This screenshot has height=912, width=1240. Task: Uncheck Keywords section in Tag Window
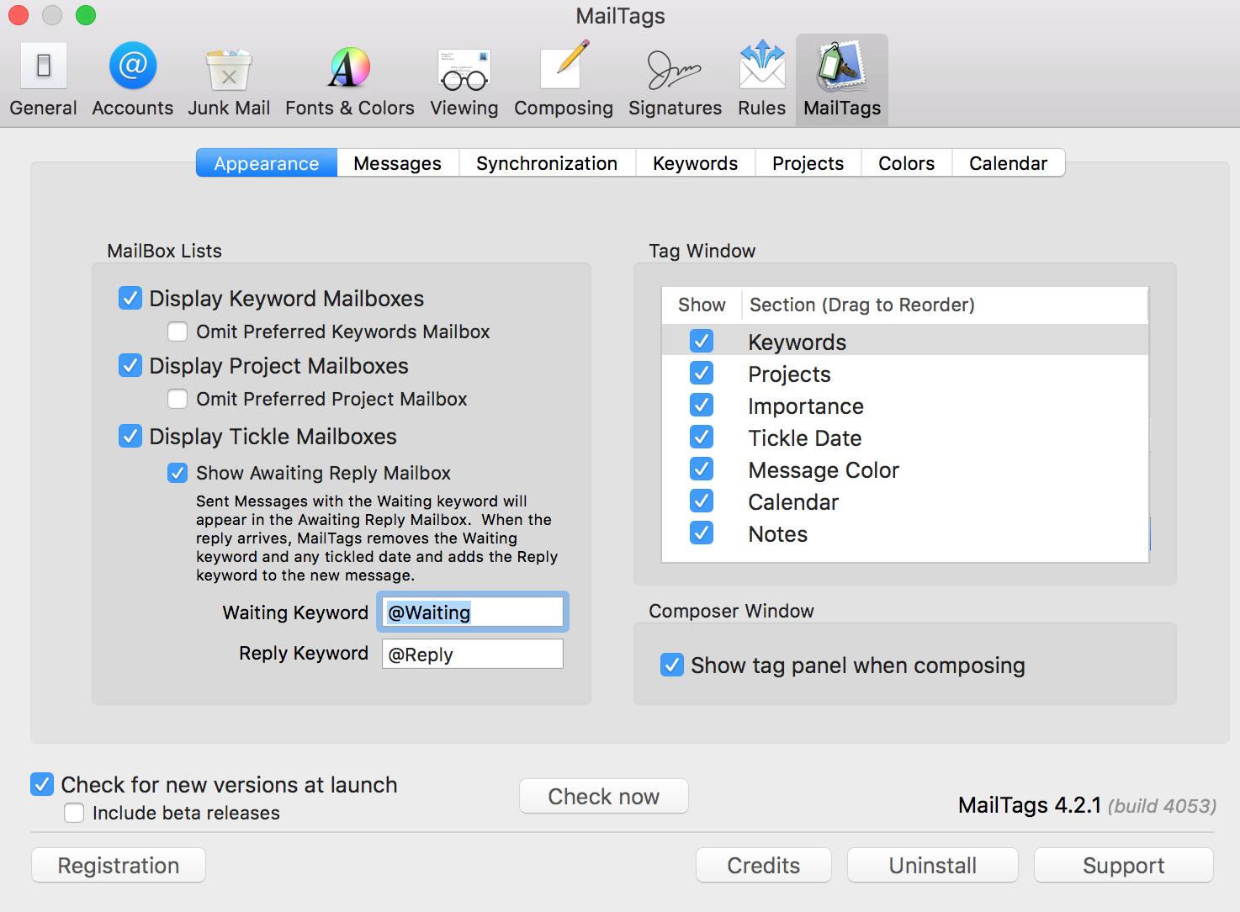[702, 341]
